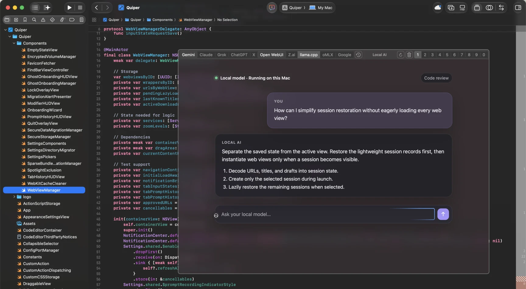This screenshot has height=289, width=526.
Task: Collapse the Components folder
Action: 14,43
